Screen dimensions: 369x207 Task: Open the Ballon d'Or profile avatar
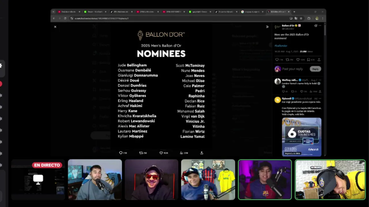click(277, 27)
